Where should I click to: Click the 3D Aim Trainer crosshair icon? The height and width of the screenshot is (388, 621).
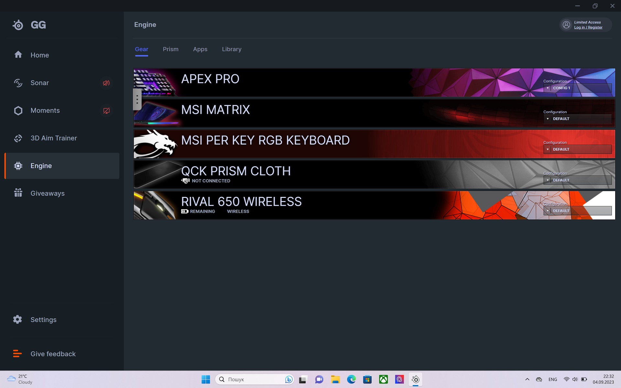[18, 138]
